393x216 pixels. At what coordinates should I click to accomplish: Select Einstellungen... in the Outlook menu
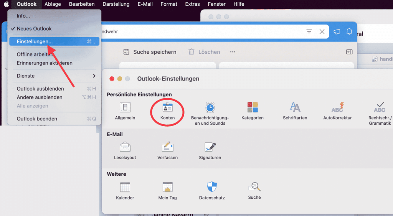tap(35, 41)
